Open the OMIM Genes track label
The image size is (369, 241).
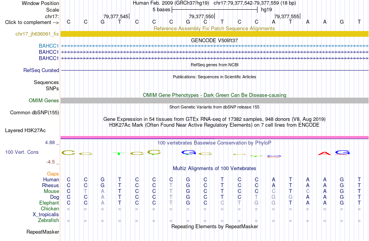pos(44,101)
